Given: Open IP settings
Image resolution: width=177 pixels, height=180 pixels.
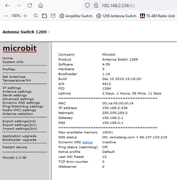Looking at the screenshot, I should pyautogui.click(x=12, y=88).
